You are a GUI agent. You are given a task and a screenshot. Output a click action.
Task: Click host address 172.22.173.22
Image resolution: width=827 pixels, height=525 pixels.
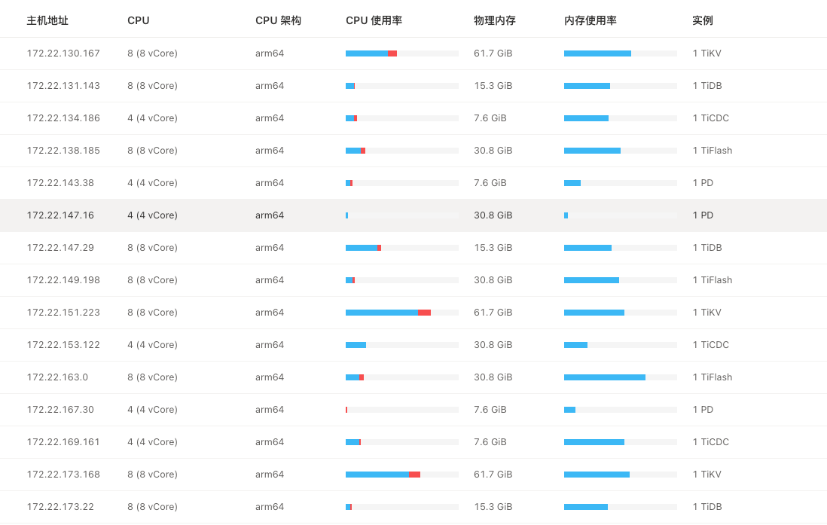tap(60, 507)
